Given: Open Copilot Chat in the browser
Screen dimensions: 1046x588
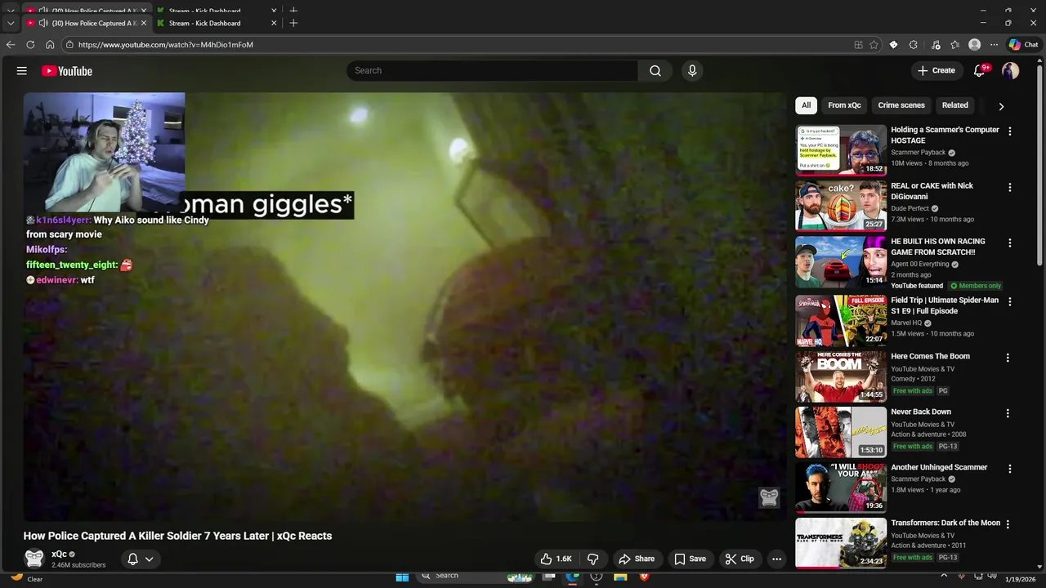Looking at the screenshot, I should 1023,45.
